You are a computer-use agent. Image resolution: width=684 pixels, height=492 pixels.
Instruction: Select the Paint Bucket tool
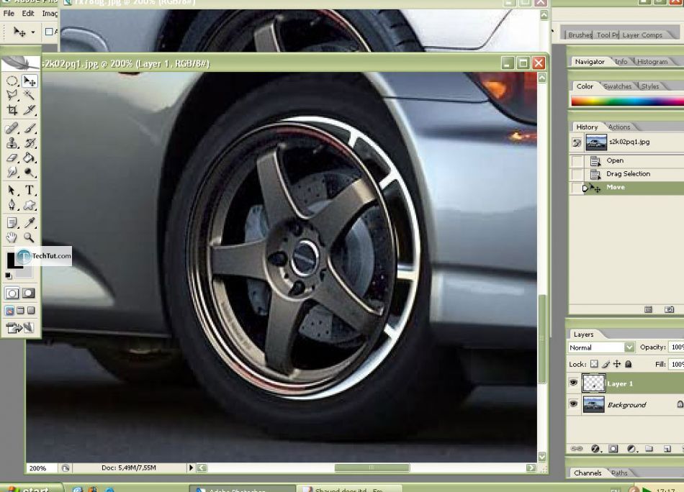(30, 158)
